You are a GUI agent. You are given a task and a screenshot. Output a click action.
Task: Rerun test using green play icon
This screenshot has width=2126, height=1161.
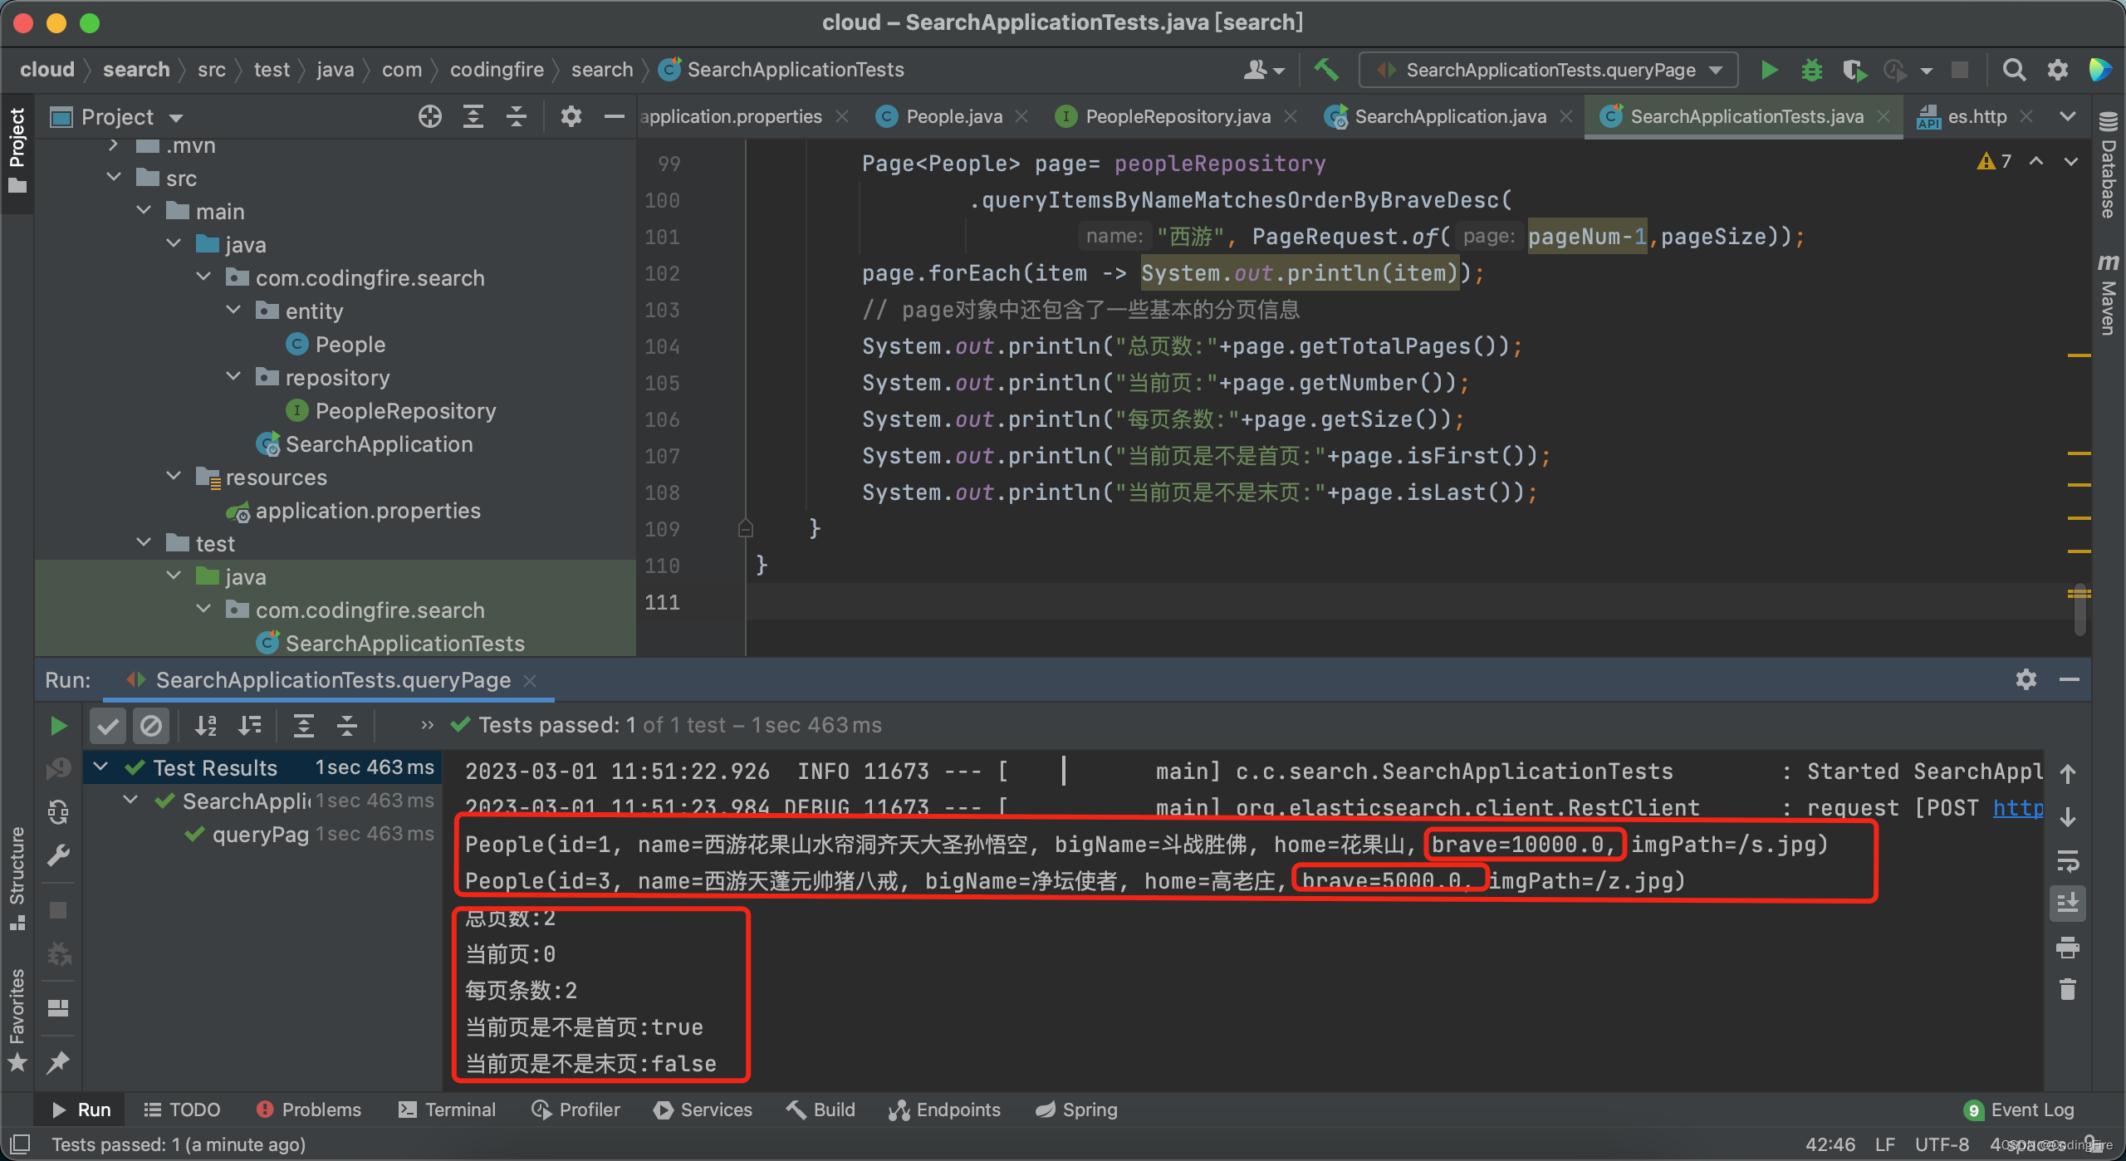(x=58, y=726)
